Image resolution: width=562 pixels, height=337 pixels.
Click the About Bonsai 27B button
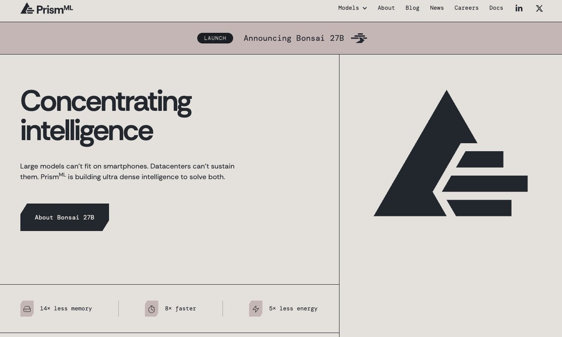(65, 217)
